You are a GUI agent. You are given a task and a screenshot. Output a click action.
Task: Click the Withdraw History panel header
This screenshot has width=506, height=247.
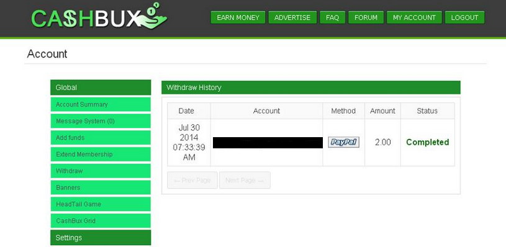[x=311, y=88]
